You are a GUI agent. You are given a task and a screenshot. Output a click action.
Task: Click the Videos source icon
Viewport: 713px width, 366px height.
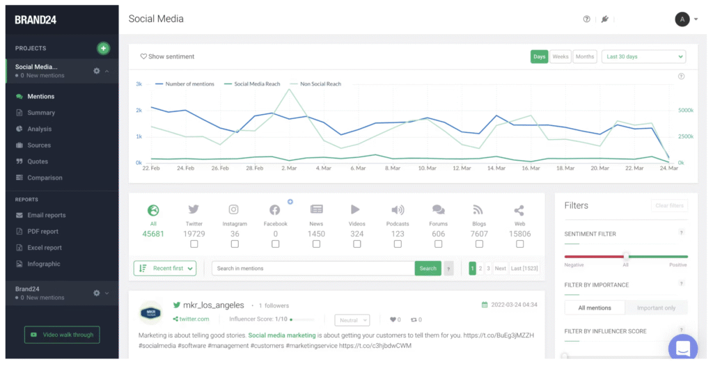[x=356, y=209]
